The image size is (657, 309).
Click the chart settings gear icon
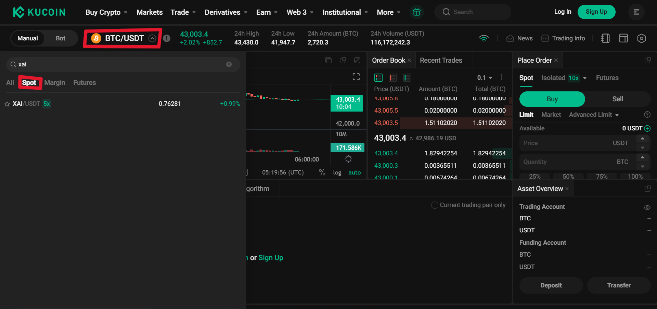tap(348, 159)
